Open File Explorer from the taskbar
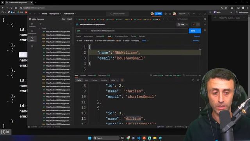Screen dimensions: 250x141 click(x=155, y=138)
